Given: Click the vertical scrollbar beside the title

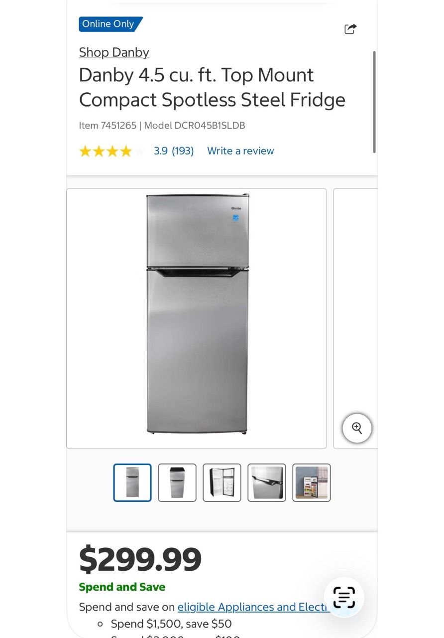Looking at the screenshot, I should (x=374, y=102).
